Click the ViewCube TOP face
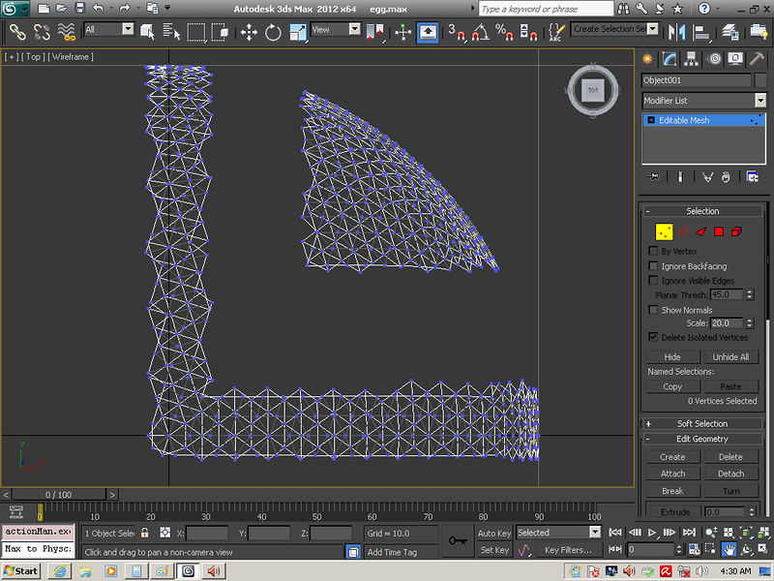The image size is (774, 581). (x=591, y=91)
